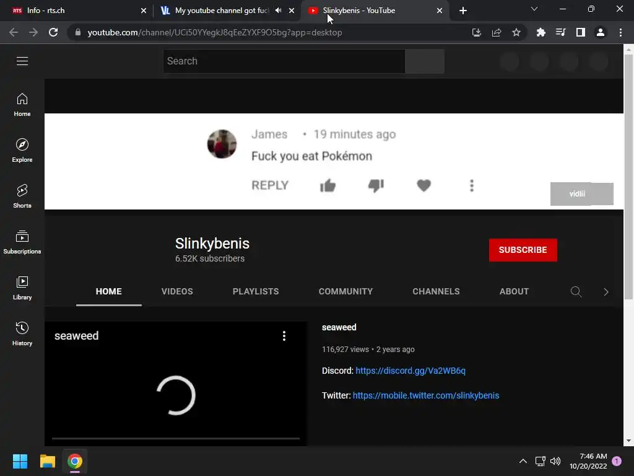Switch to the ABOUT tab
The width and height of the screenshot is (634, 476).
coord(514,291)
